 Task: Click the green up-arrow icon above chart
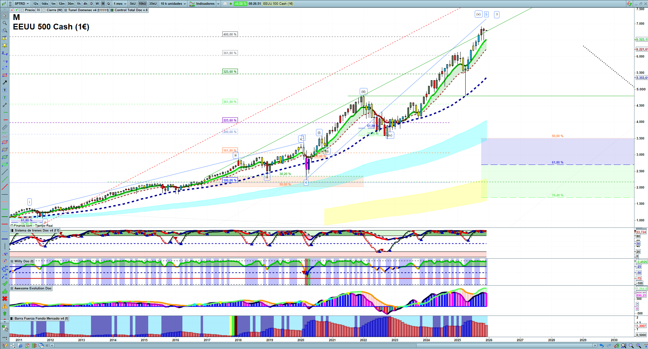(17, 10)
